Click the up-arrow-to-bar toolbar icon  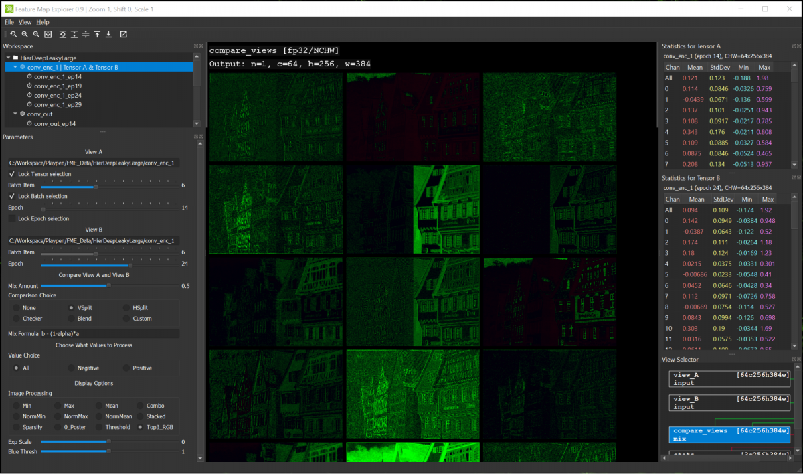[x=97, y=34]
